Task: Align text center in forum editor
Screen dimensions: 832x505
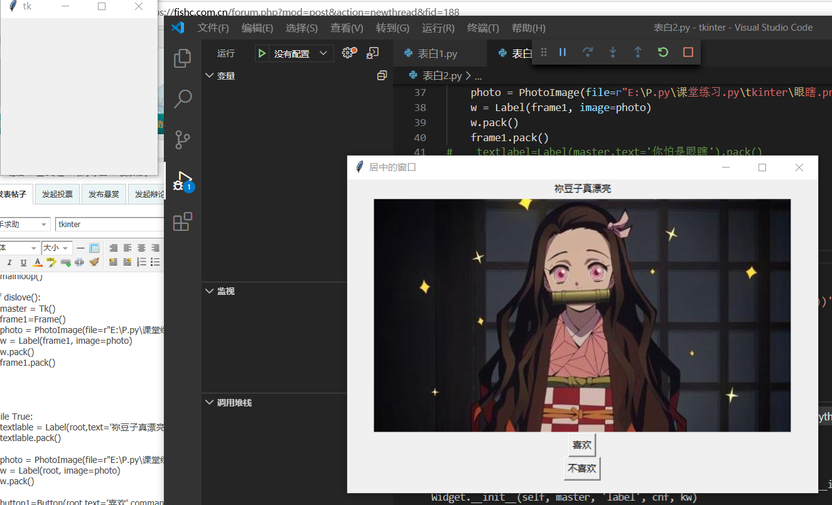Action: (x=141, y=248)
